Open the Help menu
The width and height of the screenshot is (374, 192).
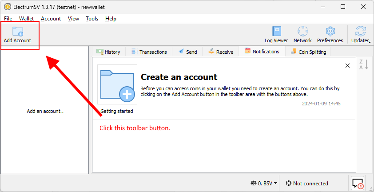[x=111, y=19]
